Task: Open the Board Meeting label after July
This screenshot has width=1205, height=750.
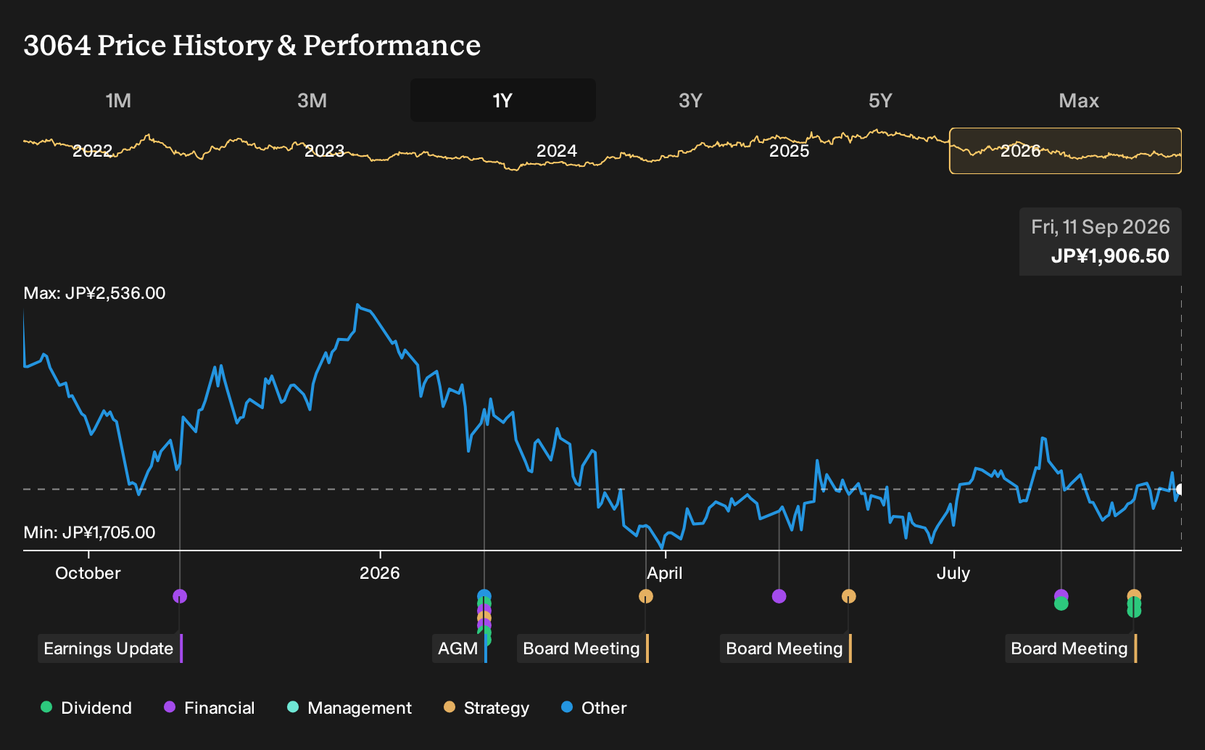Action: point(1069,648)
